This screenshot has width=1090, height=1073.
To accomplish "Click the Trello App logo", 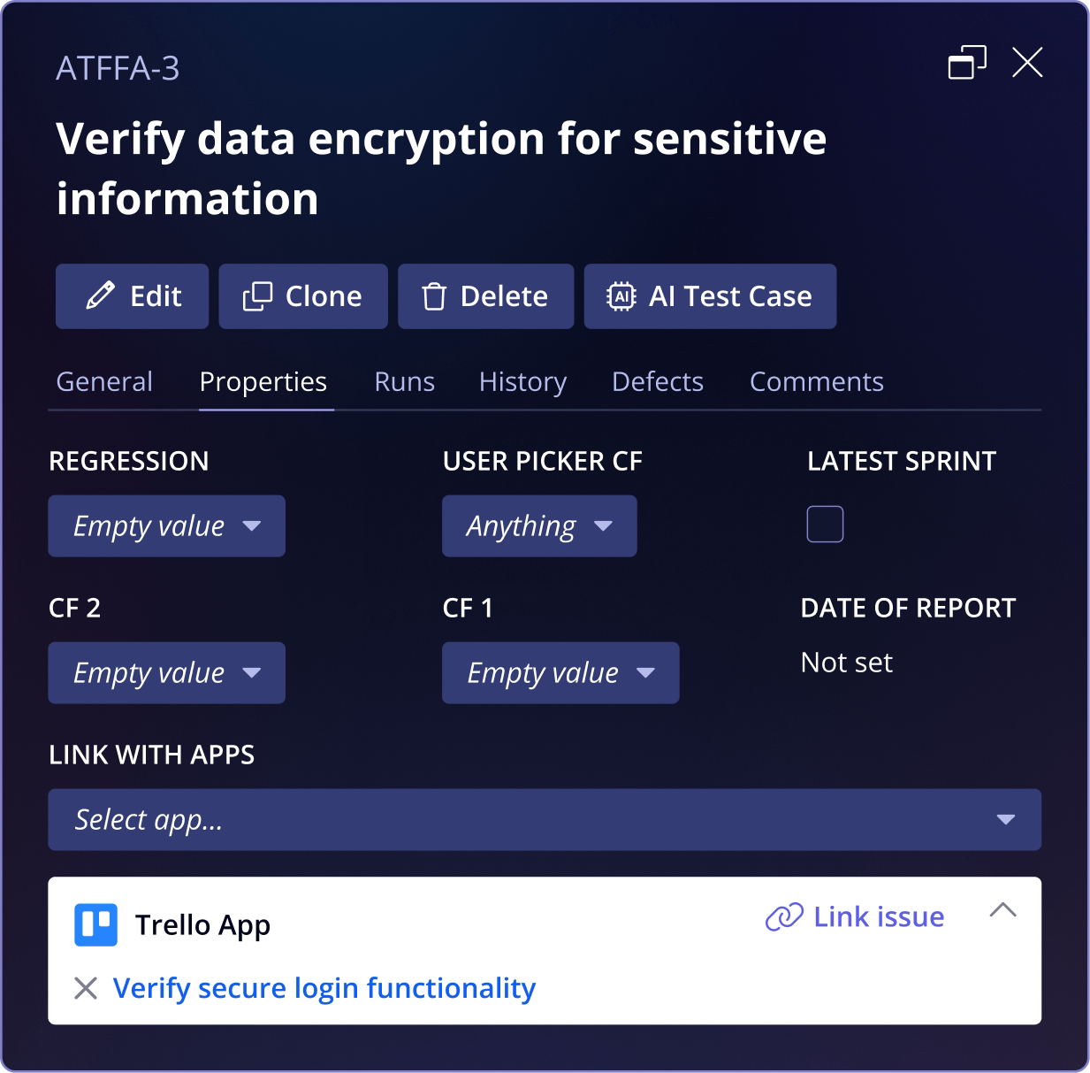I will pyautogui.click(x=95, y=925).
